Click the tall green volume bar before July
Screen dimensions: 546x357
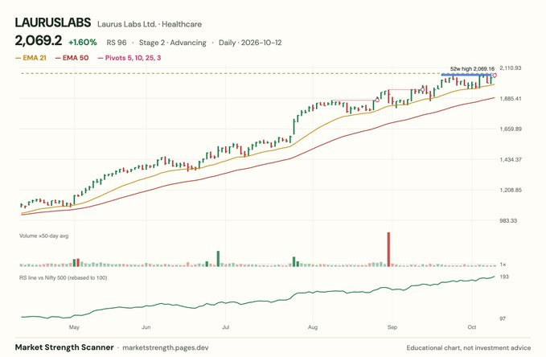pos(219,259)
